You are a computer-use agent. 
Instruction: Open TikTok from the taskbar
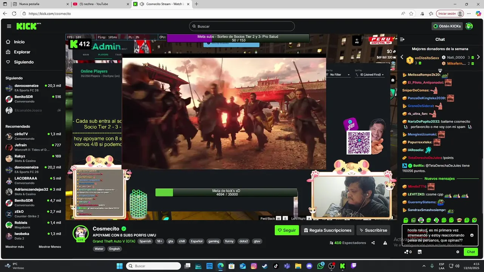(x=276, y=266)
